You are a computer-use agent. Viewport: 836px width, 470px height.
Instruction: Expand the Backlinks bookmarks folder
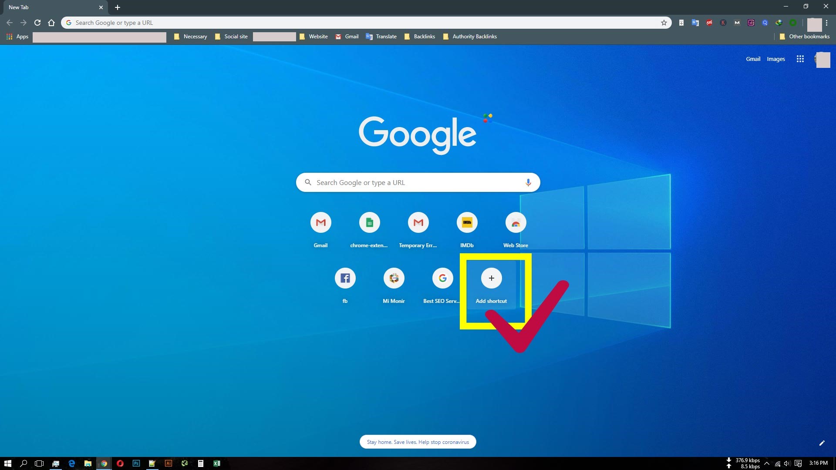[420, 37]
